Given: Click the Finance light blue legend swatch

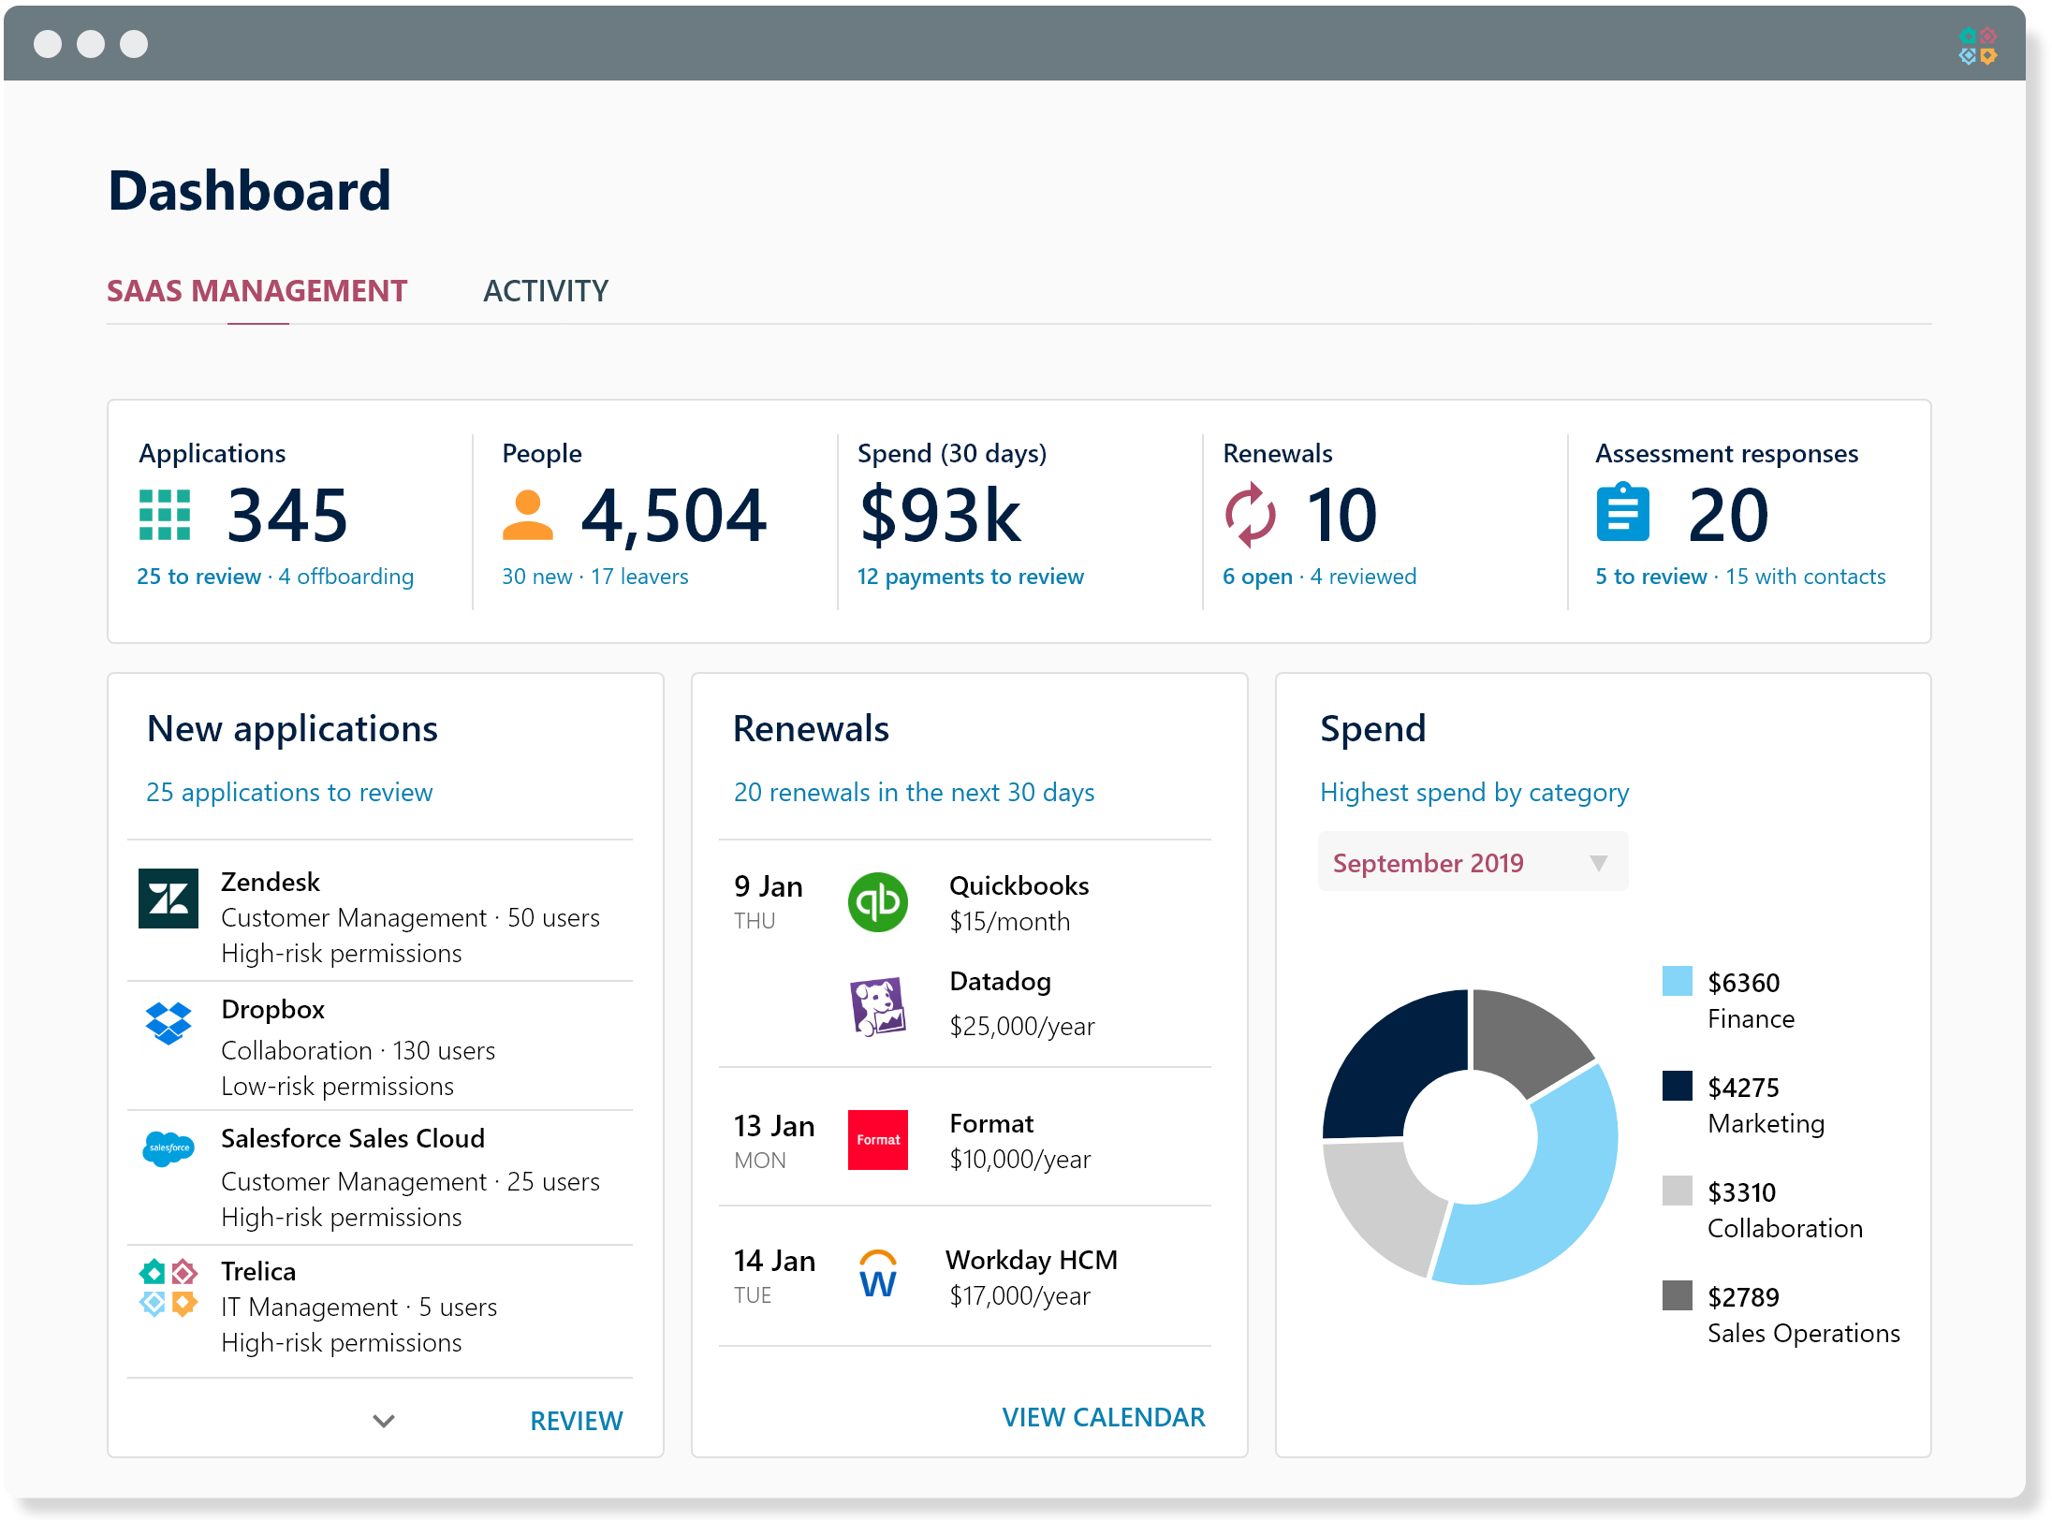Looking at the screenshot, I should pos(1677,981).
